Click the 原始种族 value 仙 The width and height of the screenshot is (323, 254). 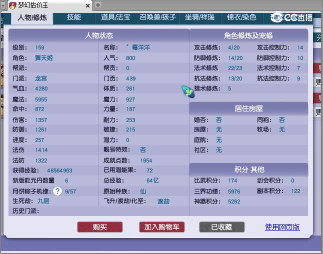[143, 191]
